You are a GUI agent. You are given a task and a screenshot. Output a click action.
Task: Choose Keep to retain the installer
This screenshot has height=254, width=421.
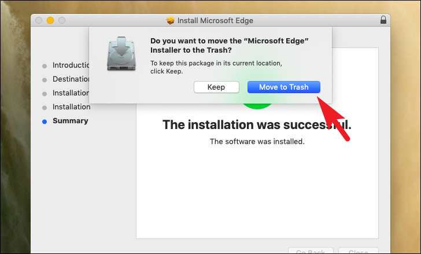click(216, 87)
